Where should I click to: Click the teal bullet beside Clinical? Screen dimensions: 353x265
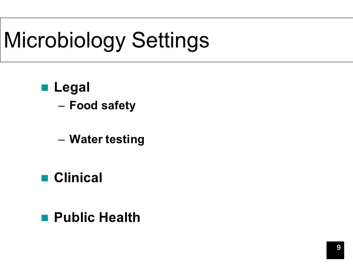45,178
